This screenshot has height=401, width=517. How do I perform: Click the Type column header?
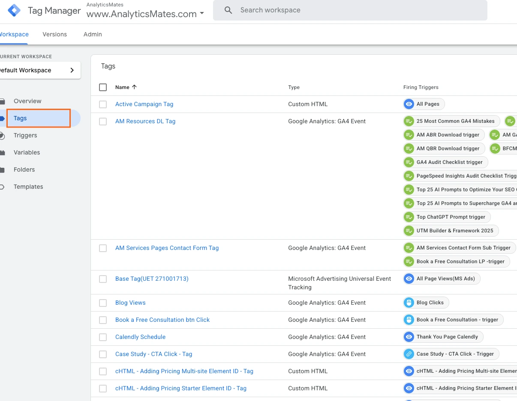tap(294, 87)
